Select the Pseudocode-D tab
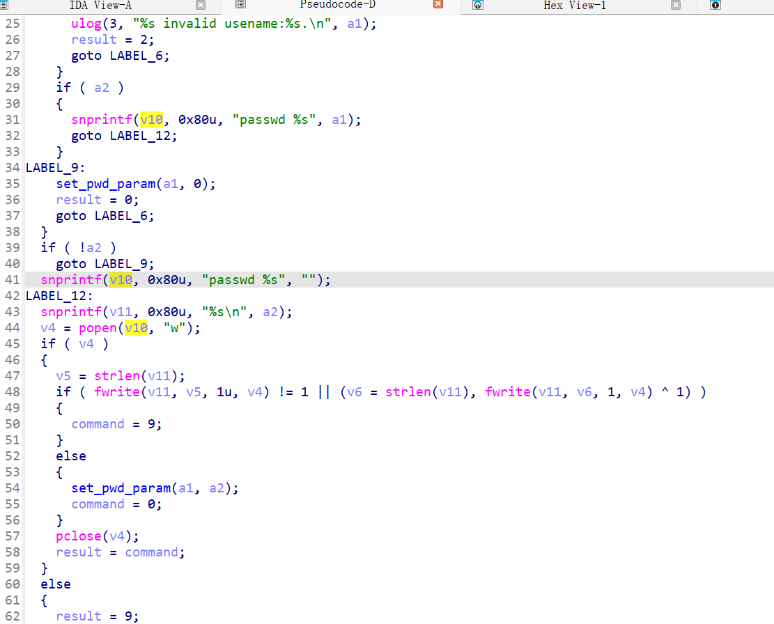 tap(338, 6)
